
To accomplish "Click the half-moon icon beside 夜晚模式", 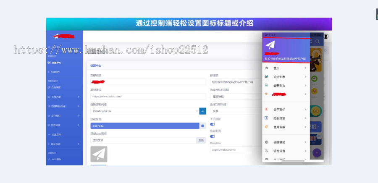I will pyautogui.click(x=266, y=142).
